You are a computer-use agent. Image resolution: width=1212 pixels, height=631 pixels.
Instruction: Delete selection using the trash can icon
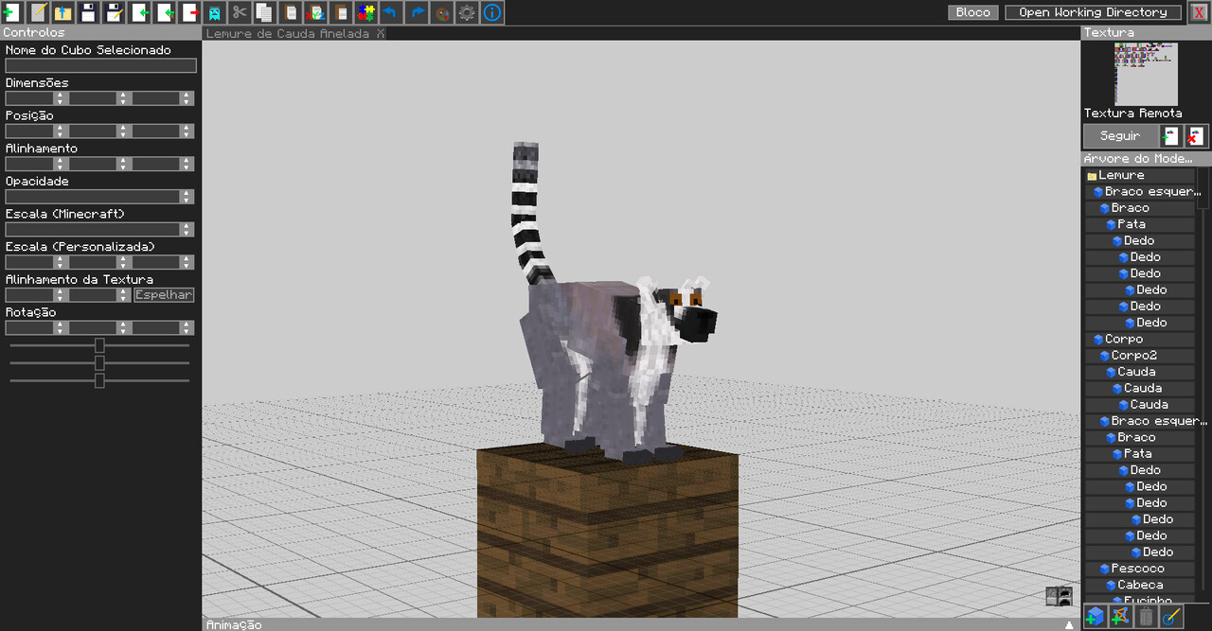tap(1146, 616)
